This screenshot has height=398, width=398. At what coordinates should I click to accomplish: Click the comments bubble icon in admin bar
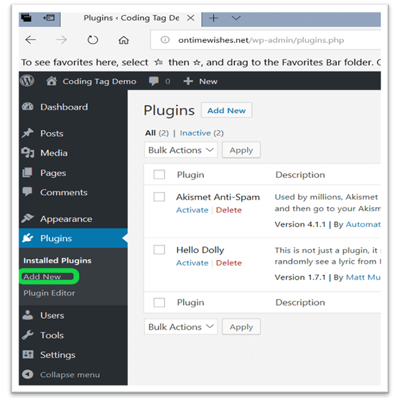pos(154,81)
